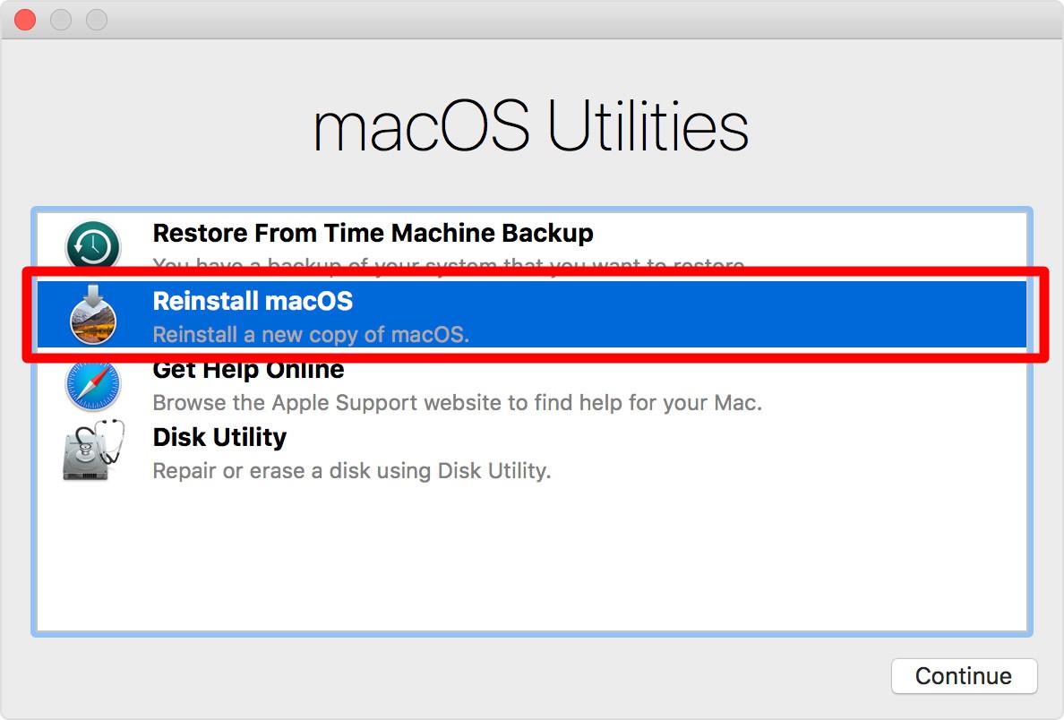Click 'Browse the Apple Support website' description
Viewport: 1064px width, 720px height.
(458, 403)
